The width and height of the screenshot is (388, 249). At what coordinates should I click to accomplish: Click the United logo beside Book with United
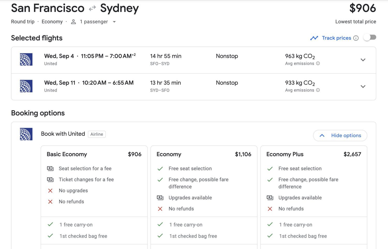pyautogui.click(x=26, y=134)
